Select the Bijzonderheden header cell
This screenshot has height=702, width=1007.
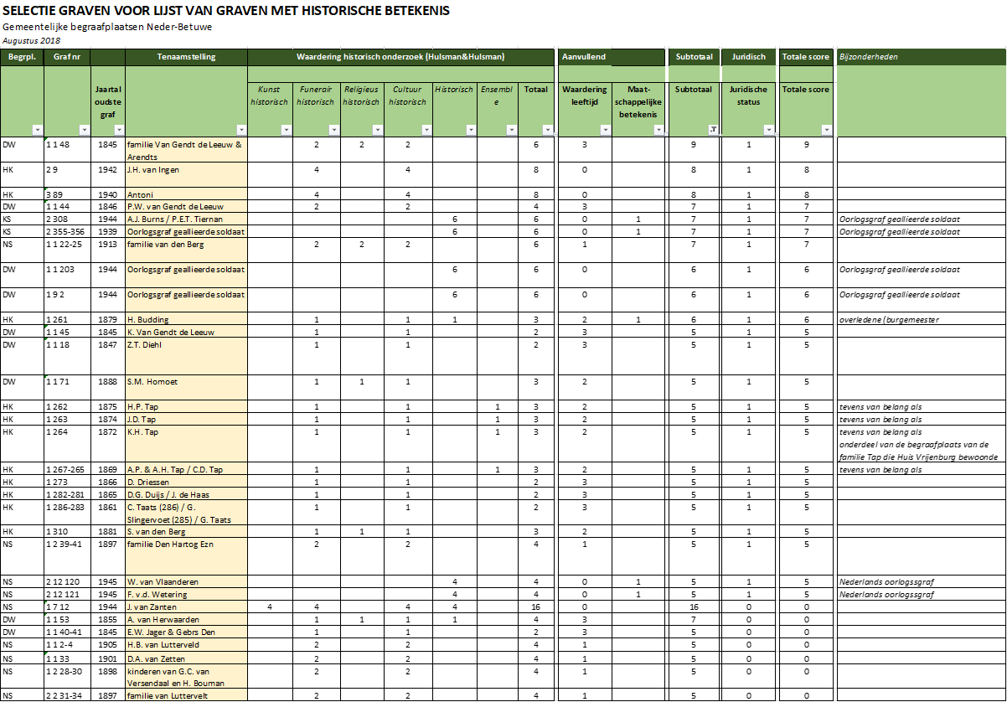tap(922, 57)
